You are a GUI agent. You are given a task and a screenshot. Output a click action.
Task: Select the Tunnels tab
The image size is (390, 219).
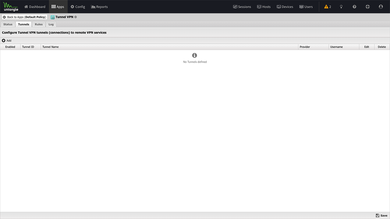[x=24, y=24]
